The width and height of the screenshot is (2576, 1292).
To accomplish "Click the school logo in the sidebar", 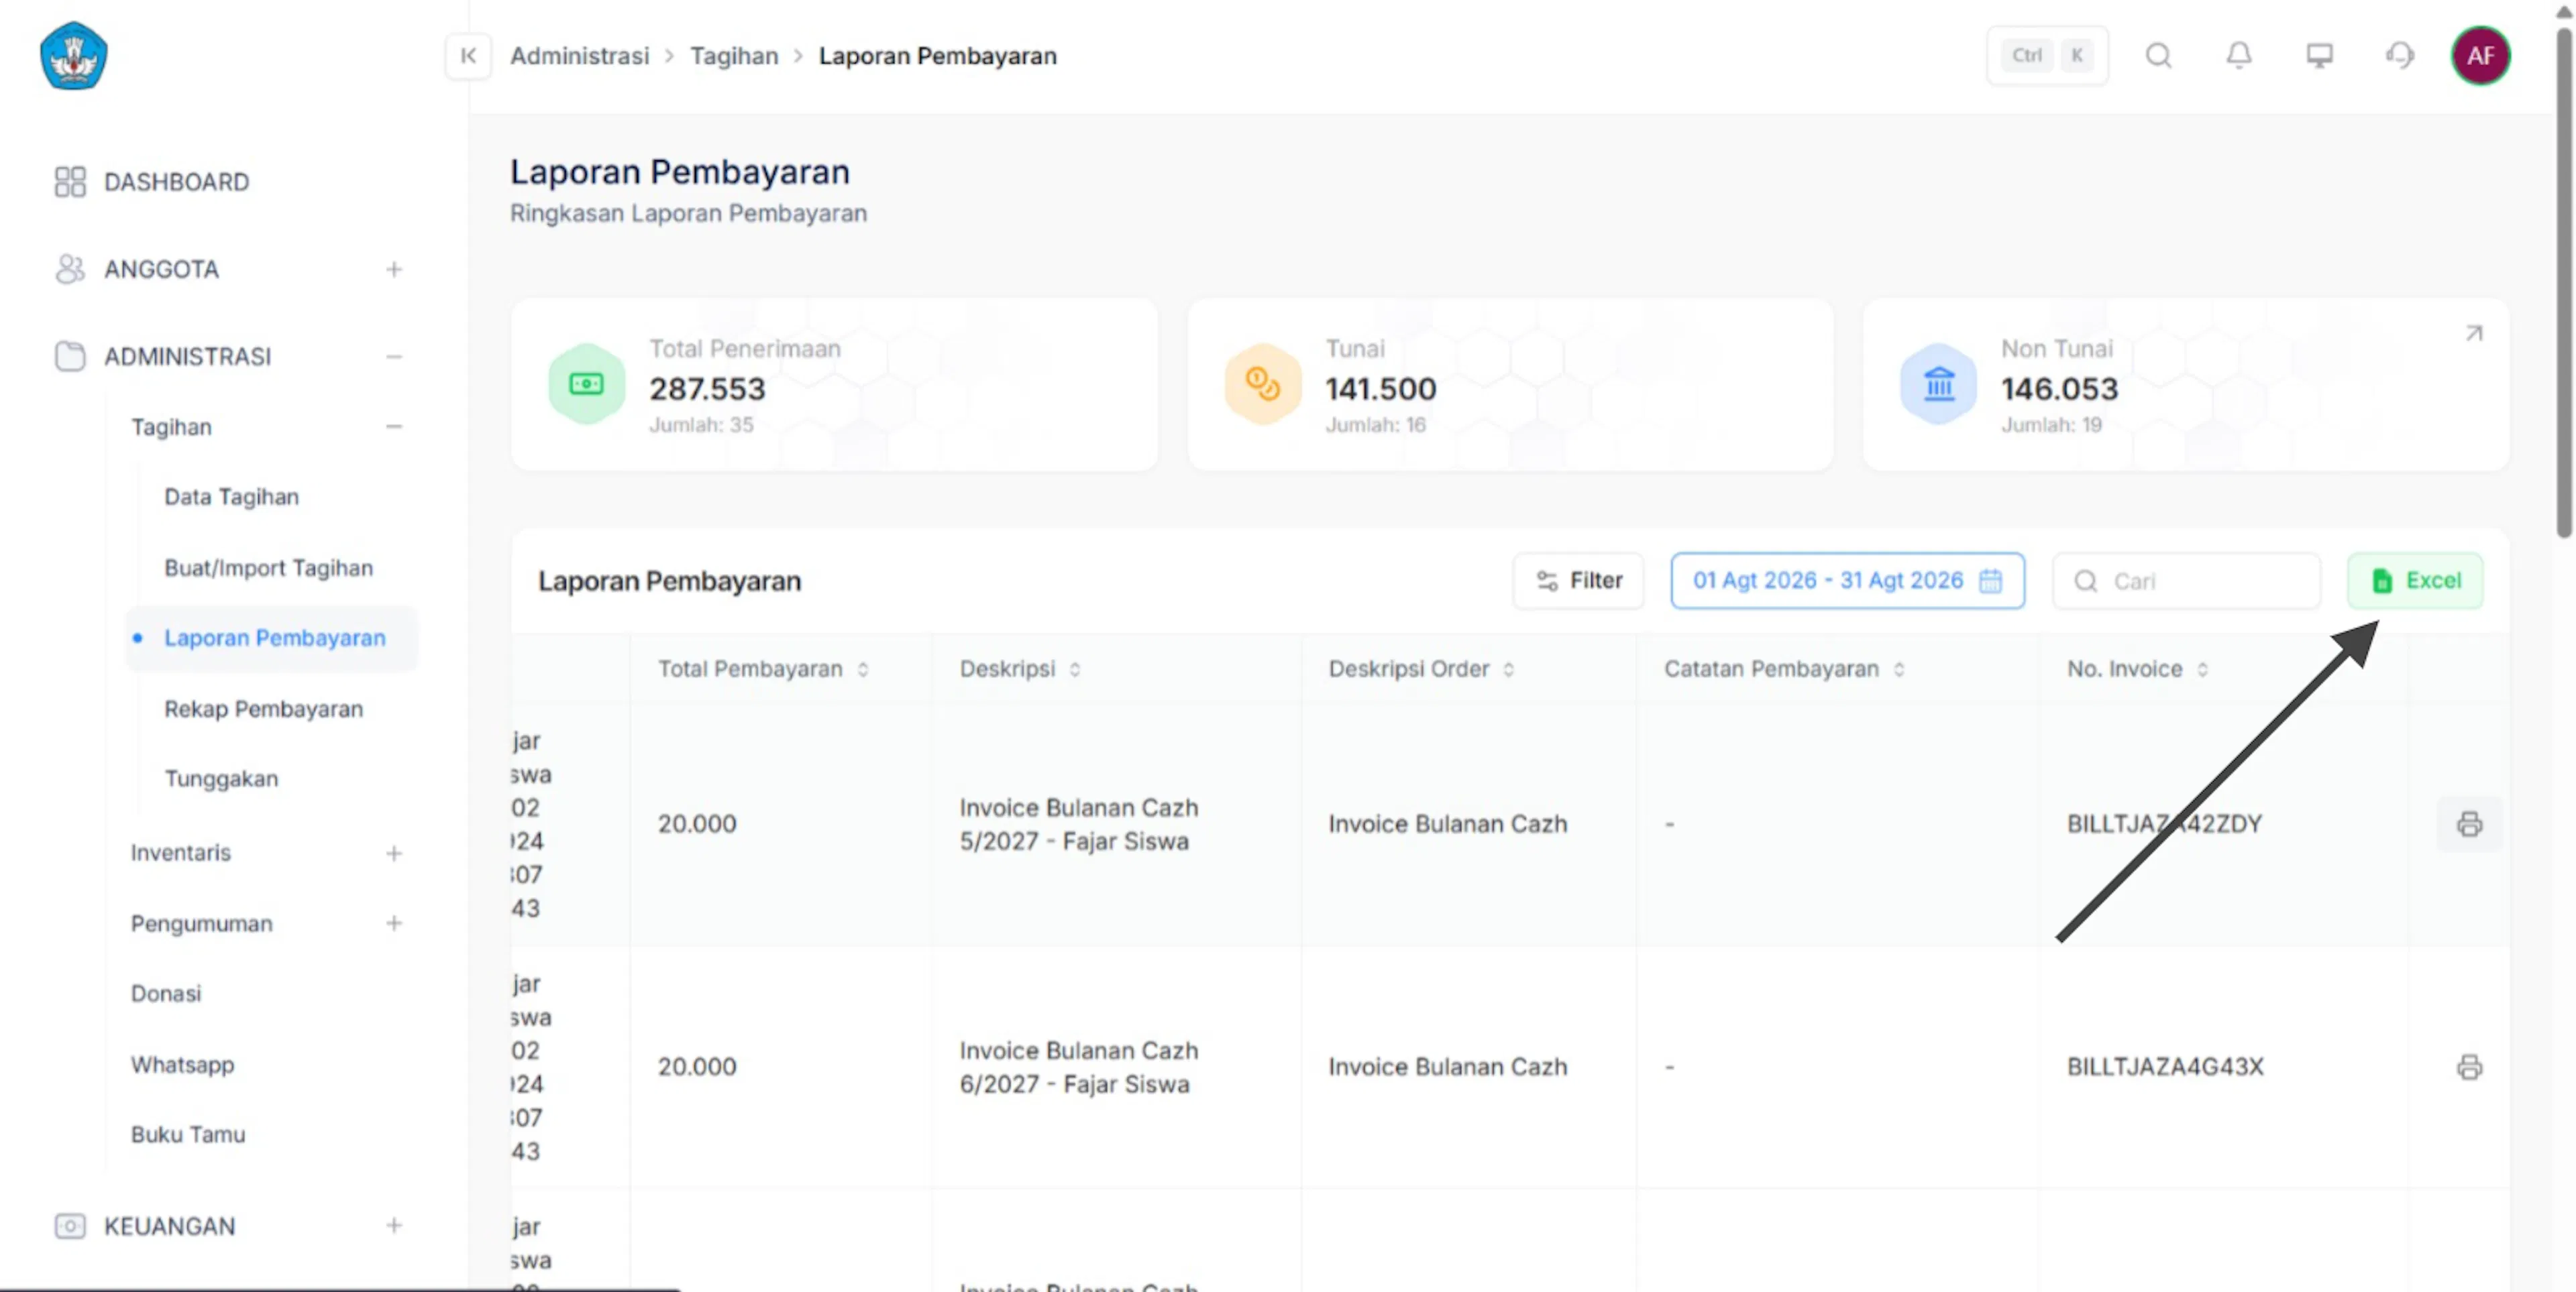I will click(x=74, y=56).
